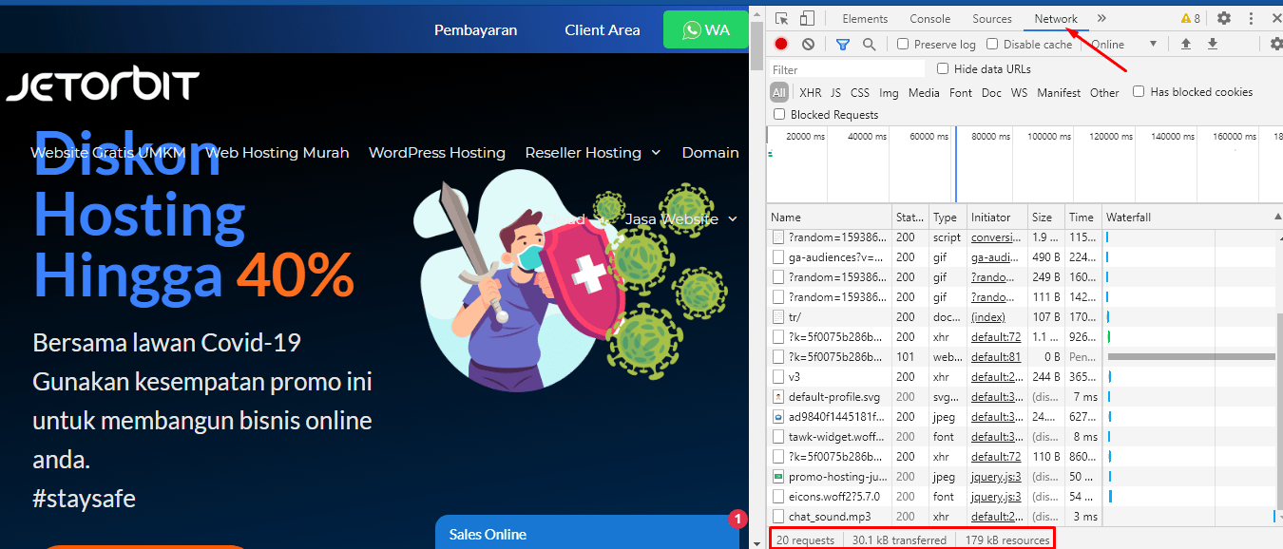Click the Filter input field
Screen dimensions: 1283x549
pos(846,68)
